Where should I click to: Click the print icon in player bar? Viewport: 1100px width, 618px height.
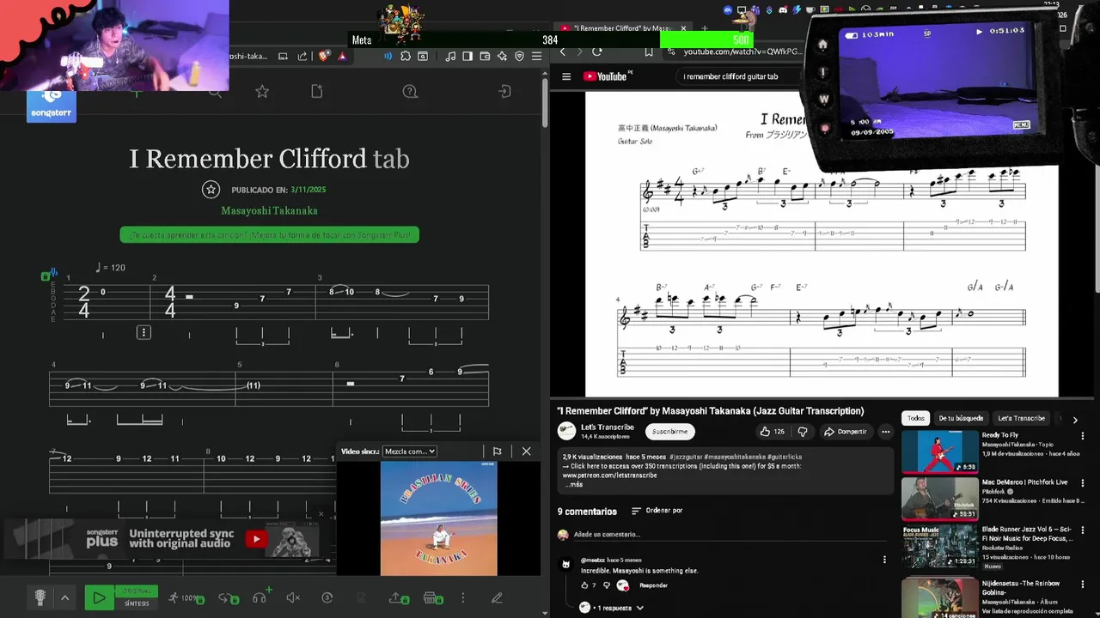[x=432, y=597]
